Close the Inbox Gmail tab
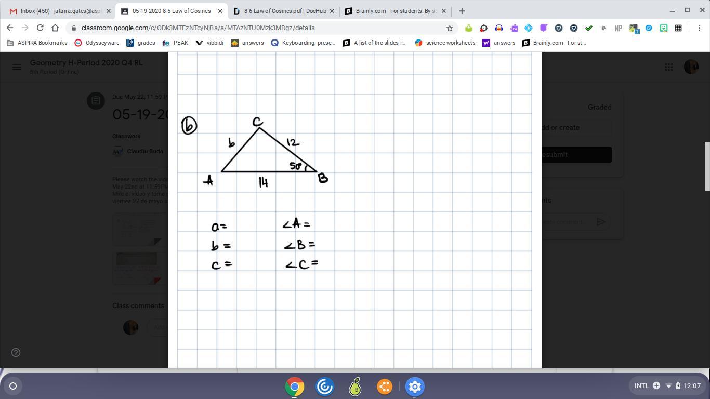Viewport: 710px width, 399px height. (109, 11)
